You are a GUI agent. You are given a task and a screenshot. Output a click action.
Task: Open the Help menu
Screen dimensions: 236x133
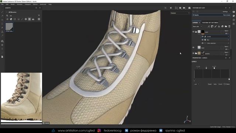pos(50,4)
